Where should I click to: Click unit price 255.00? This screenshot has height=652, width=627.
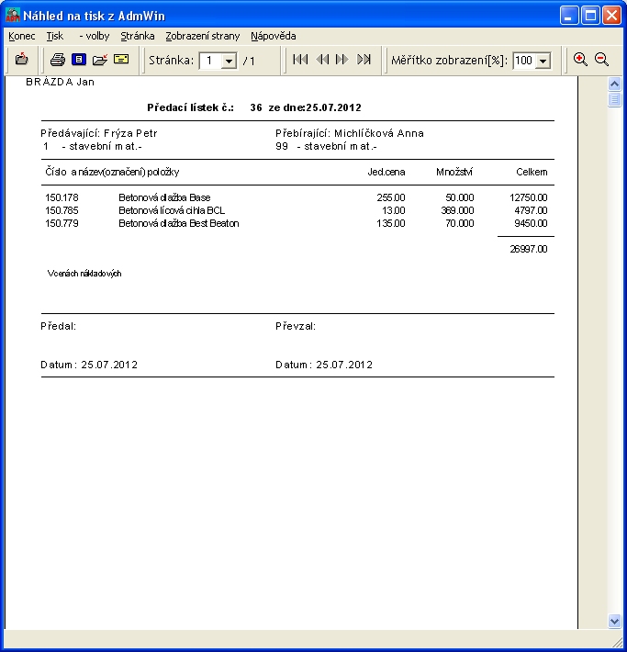tap(391, 197)
